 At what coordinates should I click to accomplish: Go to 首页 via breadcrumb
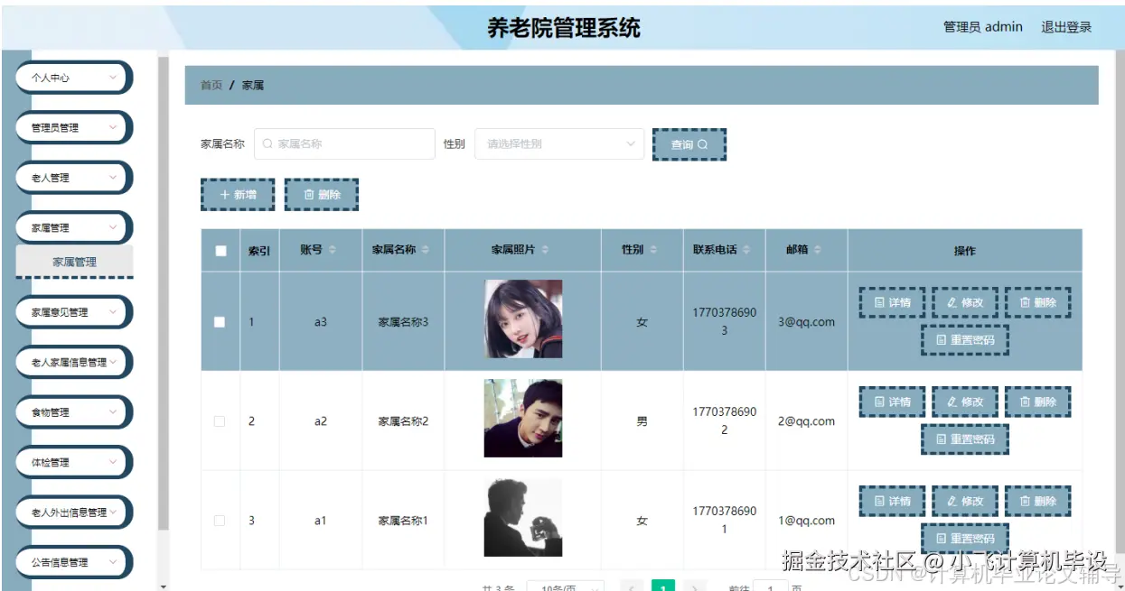(211, 86)
